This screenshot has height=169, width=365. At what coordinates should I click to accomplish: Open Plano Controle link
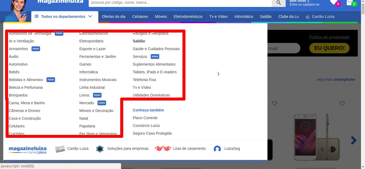(x=145, y=118)
